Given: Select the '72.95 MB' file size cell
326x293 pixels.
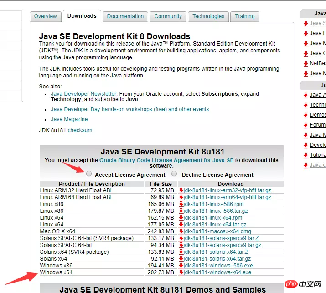Looking at the screenshot, I should click(x=161, y=190).
